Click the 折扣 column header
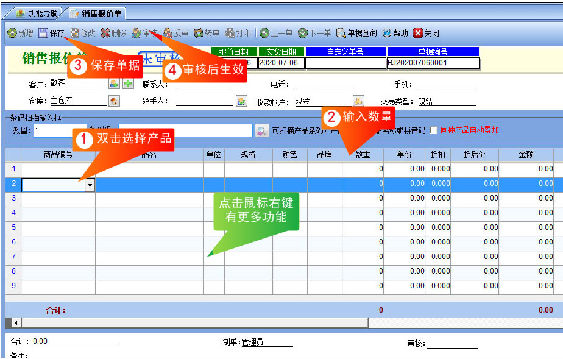Image resolution: width=563 pixels, height=359 pixels. pyautogui.click(x=438, y=154)
